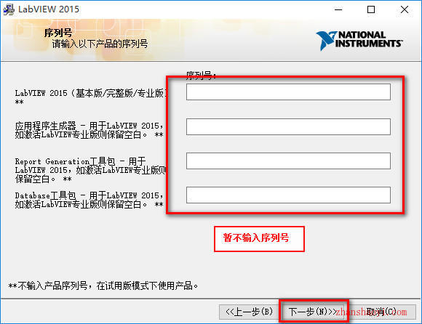422x324 pixels.
Task: Click the 应用程序生成器 serial number field
Action: coord(288,126)
